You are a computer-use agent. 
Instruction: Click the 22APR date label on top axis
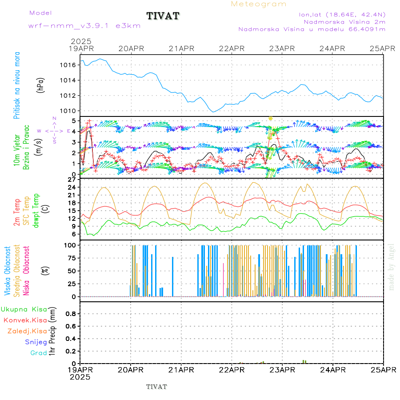pos(232,48)
